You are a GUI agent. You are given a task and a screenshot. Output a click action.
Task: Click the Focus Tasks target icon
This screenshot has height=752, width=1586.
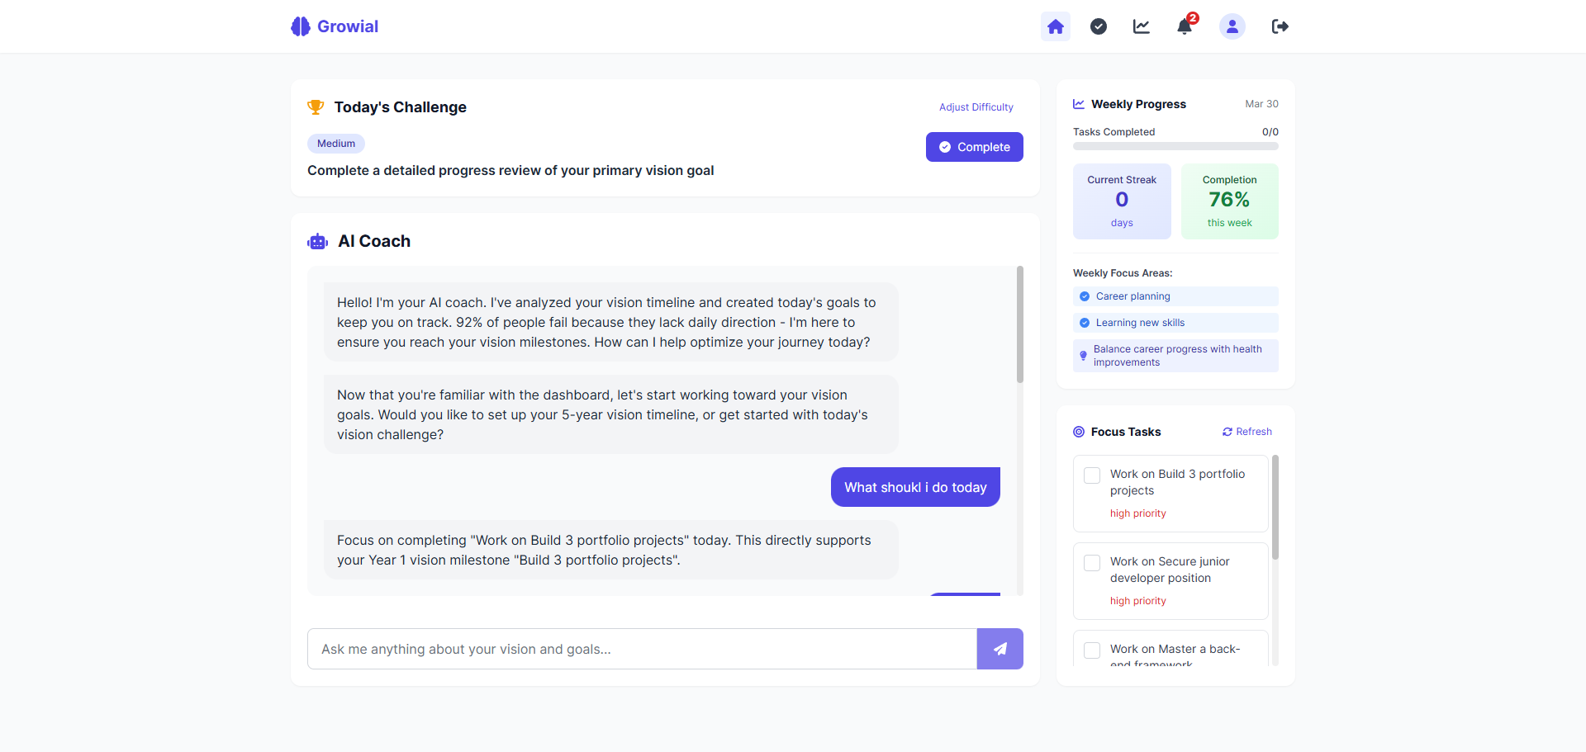(1079, 432)
